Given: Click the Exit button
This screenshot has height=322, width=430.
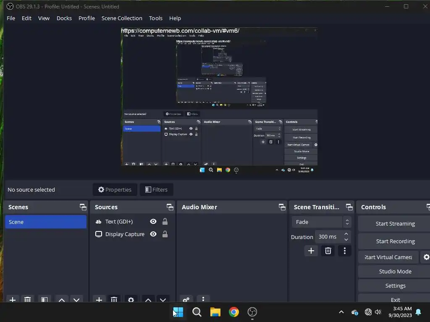Looking at the screenshot, I should [x=395, y=299].
